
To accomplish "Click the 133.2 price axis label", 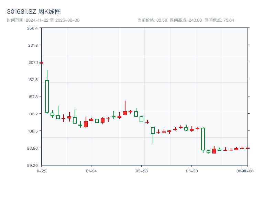I will (33, 114).
